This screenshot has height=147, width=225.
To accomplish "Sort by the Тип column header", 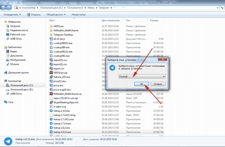I will 128,20.
